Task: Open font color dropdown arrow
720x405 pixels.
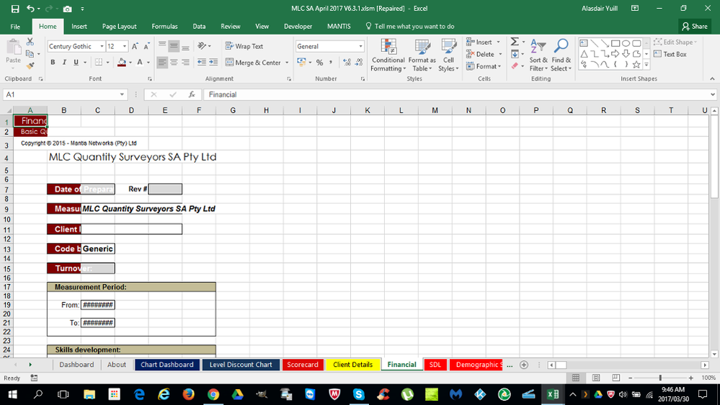Action: point(148,63)
